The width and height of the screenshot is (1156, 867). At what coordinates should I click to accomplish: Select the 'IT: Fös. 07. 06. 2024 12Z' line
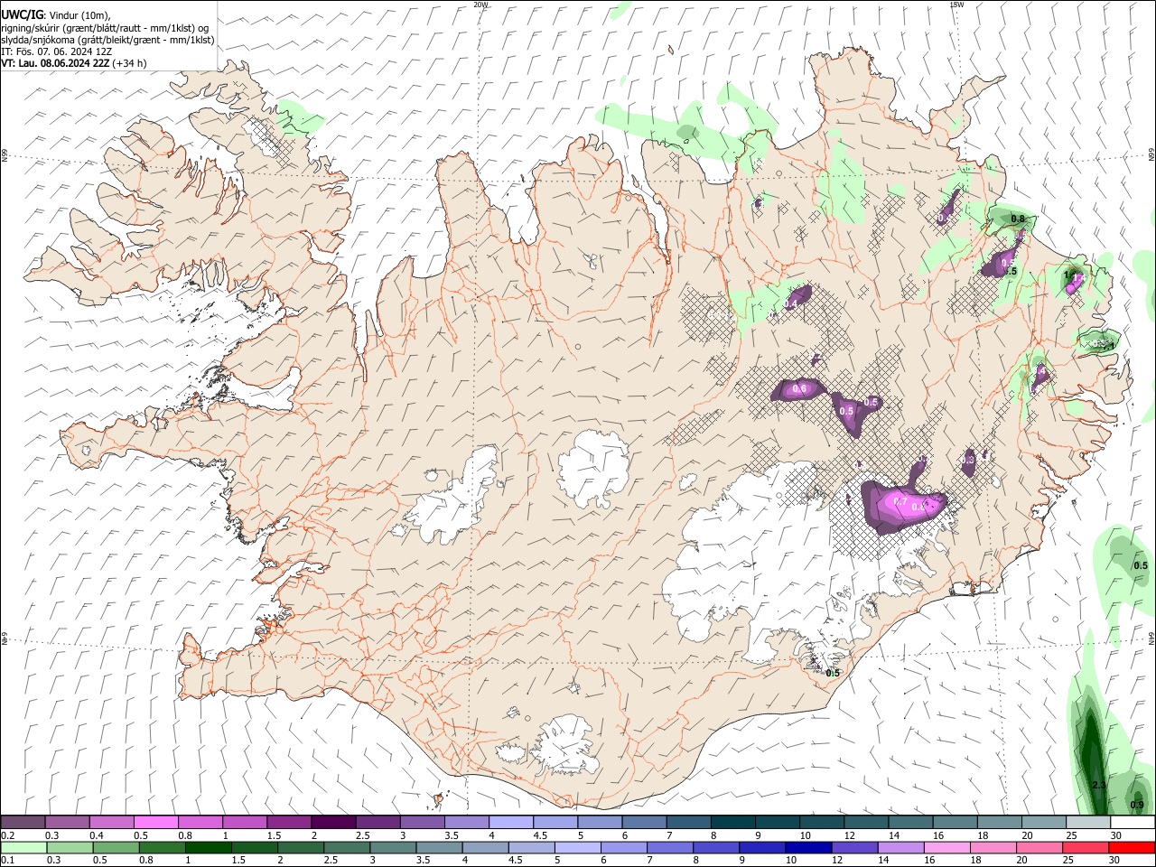click(x=56, y=51)
